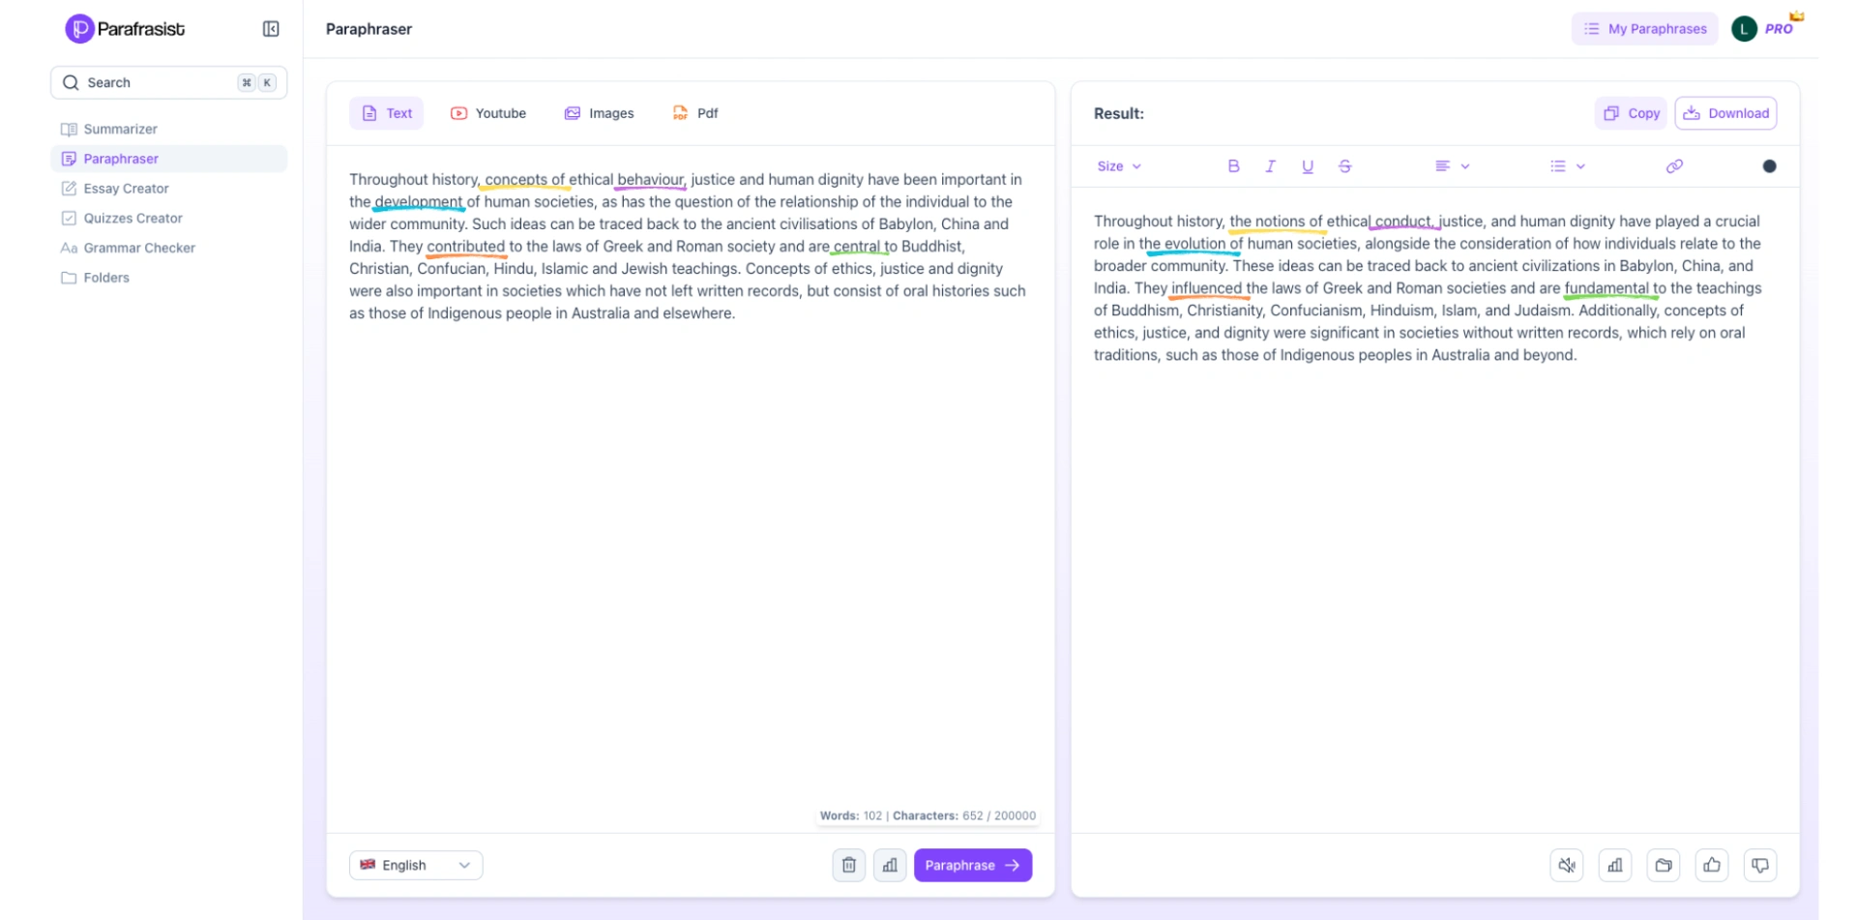Open Grammar Checker in sidebar

coord(139,248)
